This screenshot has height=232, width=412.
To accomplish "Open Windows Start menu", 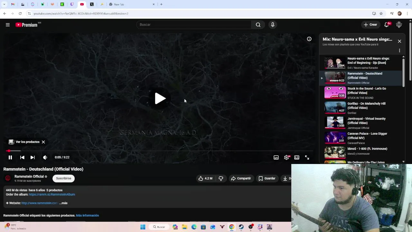I will 143,227.
